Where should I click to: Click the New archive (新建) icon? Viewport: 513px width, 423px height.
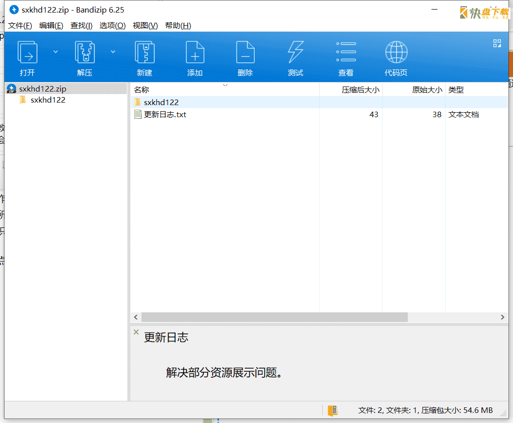click(144, 52)
